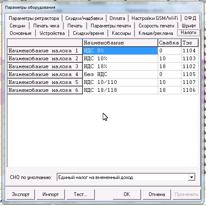Cancel with the Отмена button
This screenshot has width=206, height=206.
click(x=157, y=194)
